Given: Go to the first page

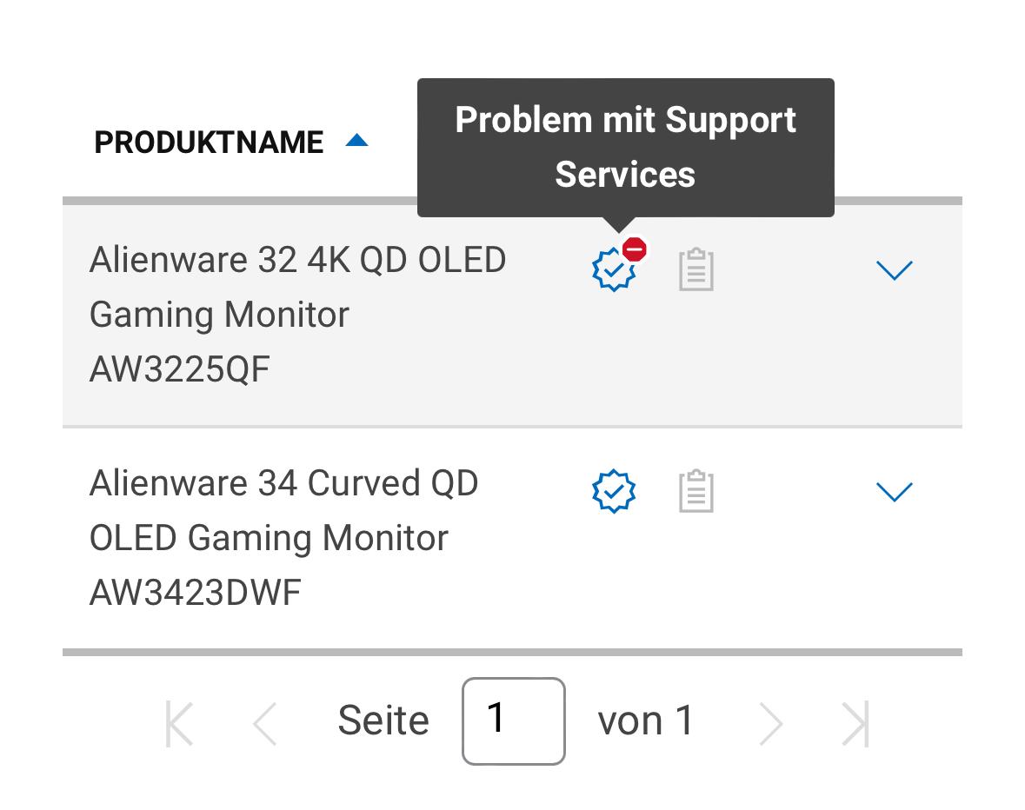Looking at the screenshot, I should [x=179, y=723].
